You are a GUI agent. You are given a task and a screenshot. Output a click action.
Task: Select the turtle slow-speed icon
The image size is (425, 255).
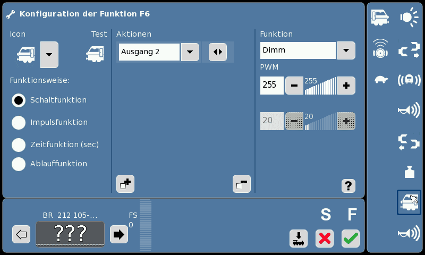click(x=381, y=79)
